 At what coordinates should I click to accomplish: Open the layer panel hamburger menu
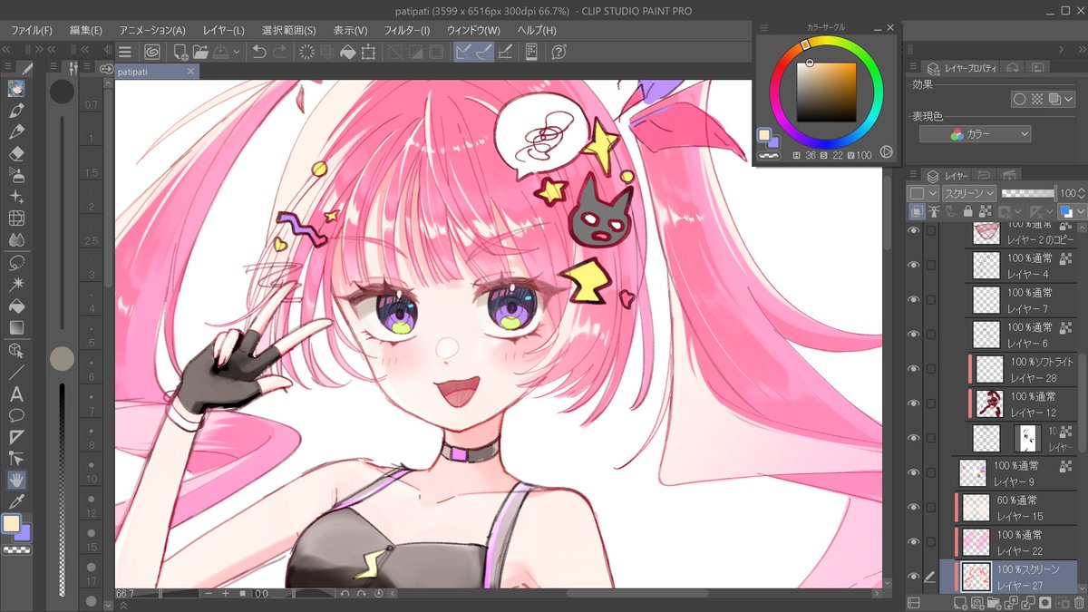[x=913, y=175]
